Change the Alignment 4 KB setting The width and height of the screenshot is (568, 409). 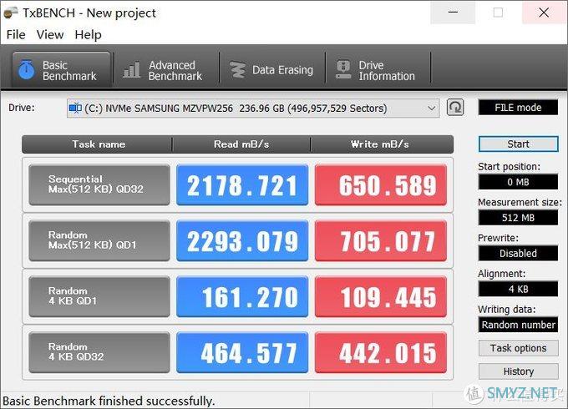[518, 289]
